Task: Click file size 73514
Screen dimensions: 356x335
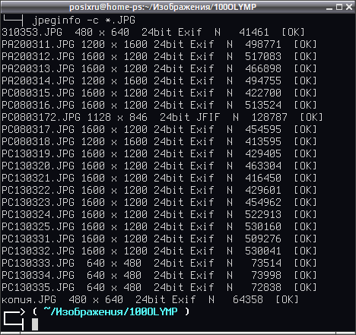Action: click(266, 263)
